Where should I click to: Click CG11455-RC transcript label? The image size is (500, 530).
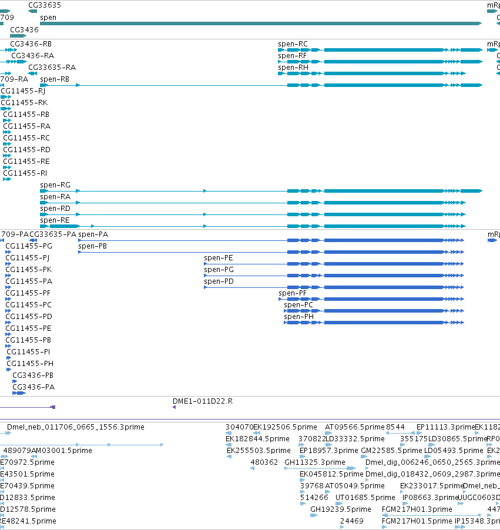[x=26, y=138]
